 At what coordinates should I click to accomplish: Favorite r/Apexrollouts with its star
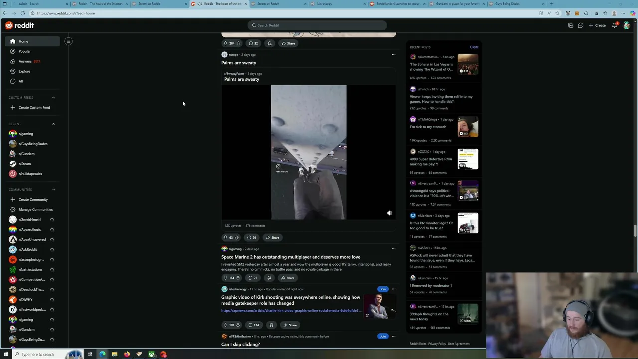52,230
